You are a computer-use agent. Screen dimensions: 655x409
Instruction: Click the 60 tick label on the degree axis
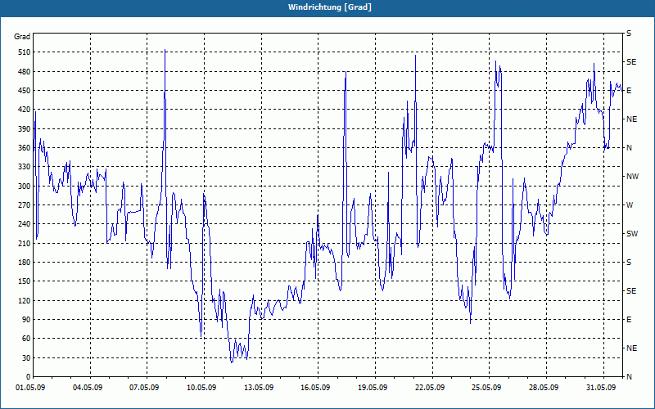(x=26, y=339)
